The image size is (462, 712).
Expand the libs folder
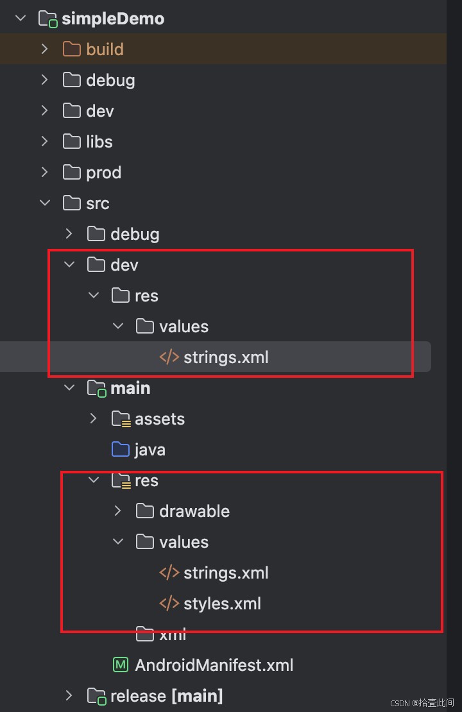pos(44,142)
